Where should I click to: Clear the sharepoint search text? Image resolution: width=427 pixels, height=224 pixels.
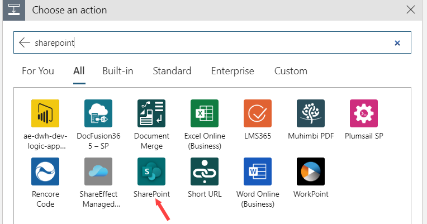pos(397,43)
